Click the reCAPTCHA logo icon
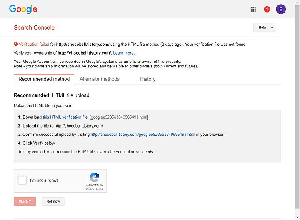Image resolution: width=300 pixels, height=220 pixels. tap(94, 177)
